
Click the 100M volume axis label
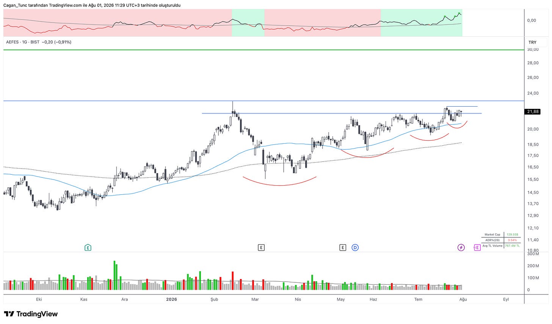click(x=533, y=278)
